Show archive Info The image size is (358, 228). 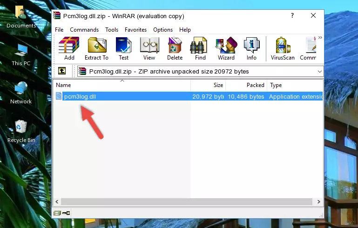[x=251, y=48]
